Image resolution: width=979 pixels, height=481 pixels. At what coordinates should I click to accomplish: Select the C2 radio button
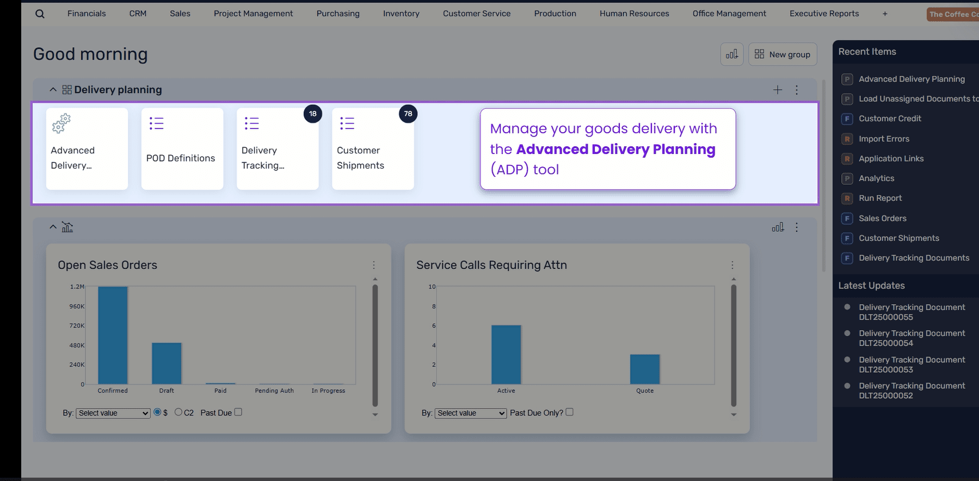(178, 412)
